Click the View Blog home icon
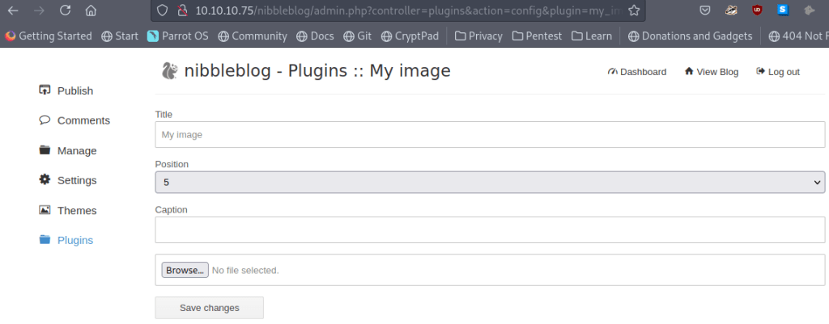Viewport: 829px width, 324px height. coord(689,72)
